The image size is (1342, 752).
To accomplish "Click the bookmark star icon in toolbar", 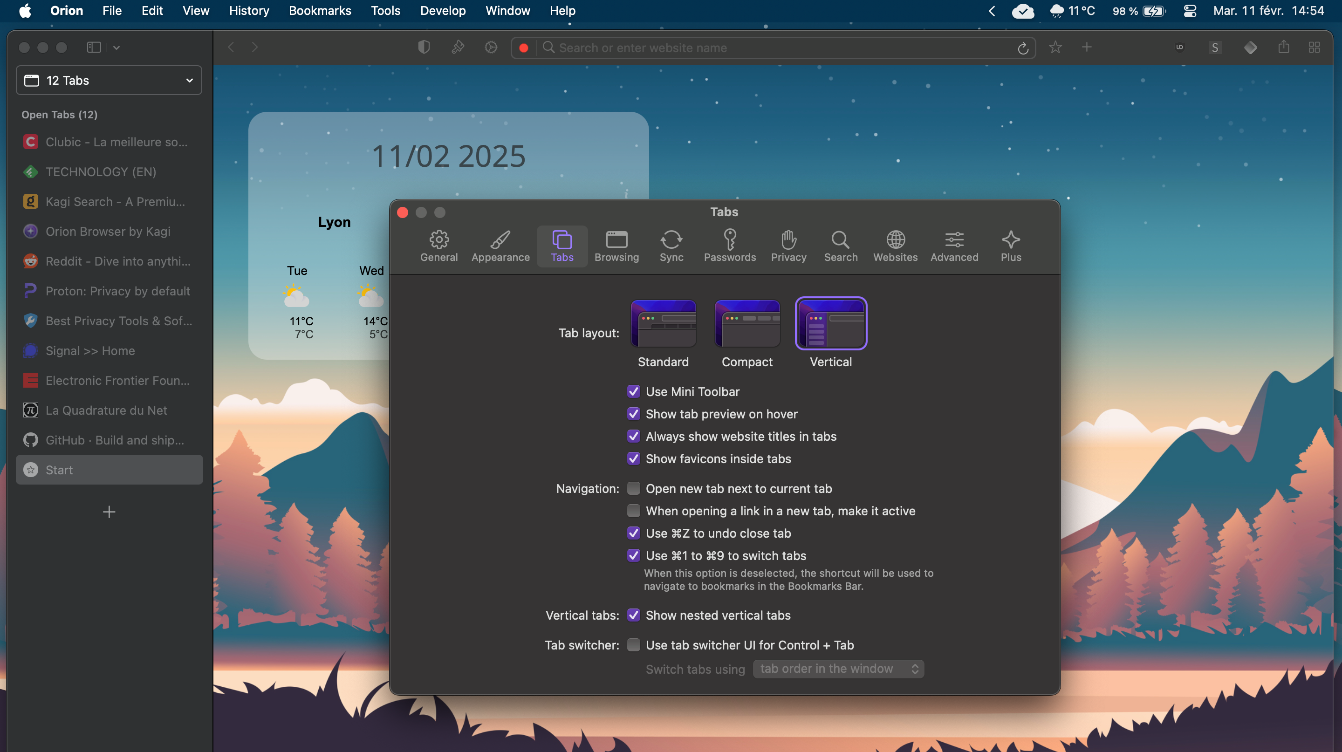I will click(1055, 48).
